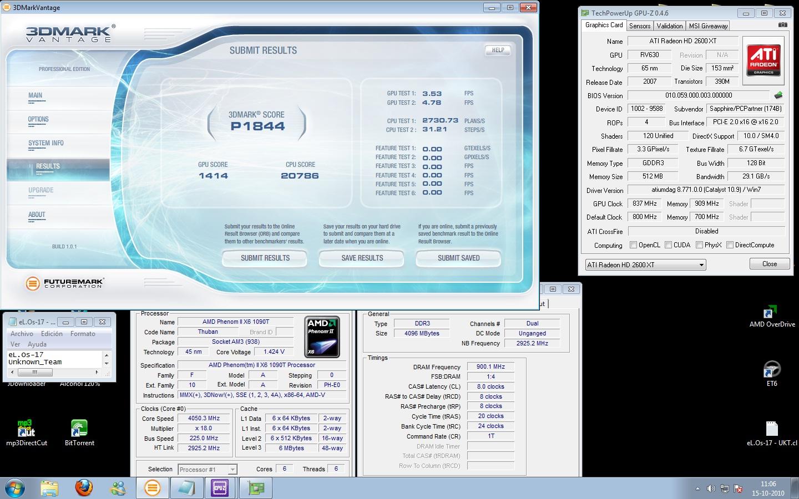Click the network tray icon
The height and width of the screenshot is (499, 799).
724,488
